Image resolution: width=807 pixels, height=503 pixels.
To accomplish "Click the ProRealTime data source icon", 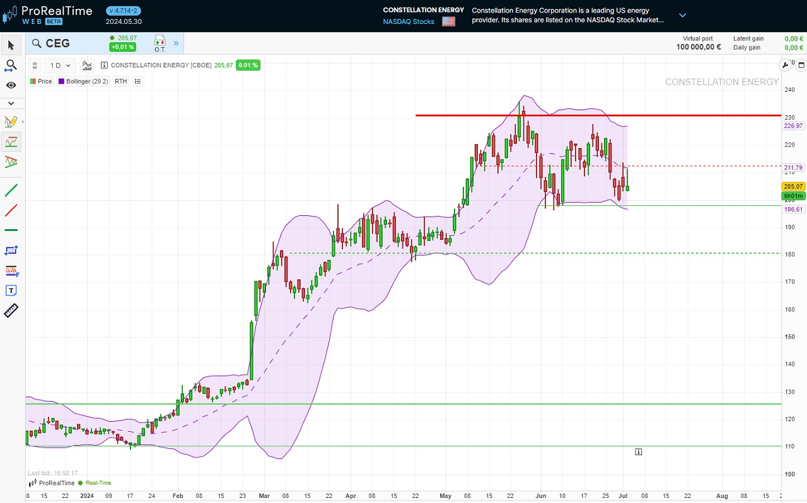I will point(33,483).
